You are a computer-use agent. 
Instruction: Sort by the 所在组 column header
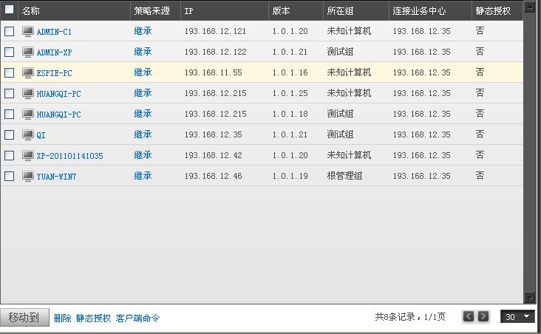[x=340, y=11]
